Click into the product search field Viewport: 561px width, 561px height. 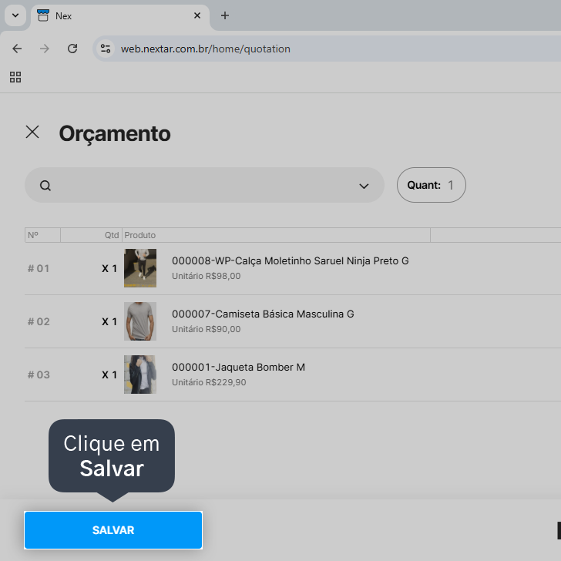204,185
